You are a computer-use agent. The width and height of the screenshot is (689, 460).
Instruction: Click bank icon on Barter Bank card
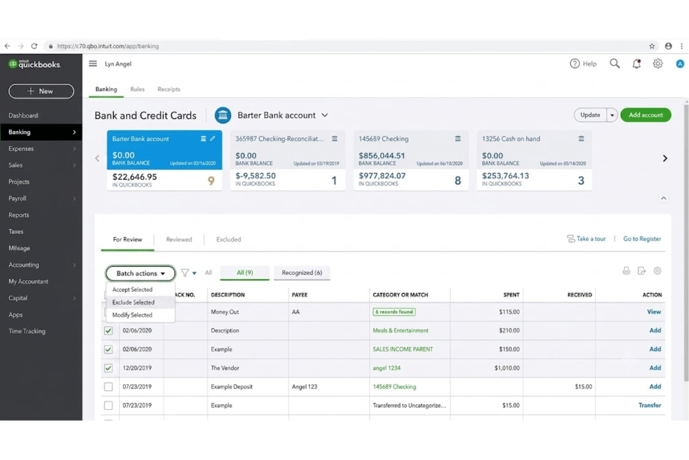point(203,138)
